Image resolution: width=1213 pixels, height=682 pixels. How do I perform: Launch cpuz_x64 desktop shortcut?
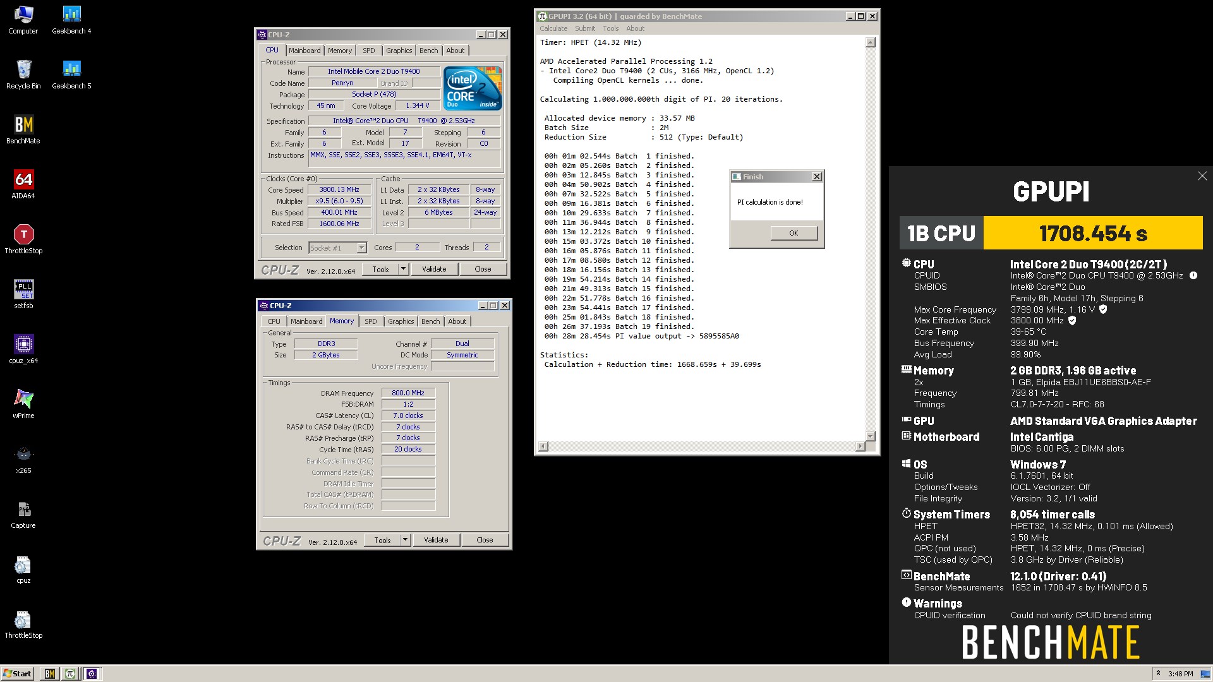(x=23, y=349)
